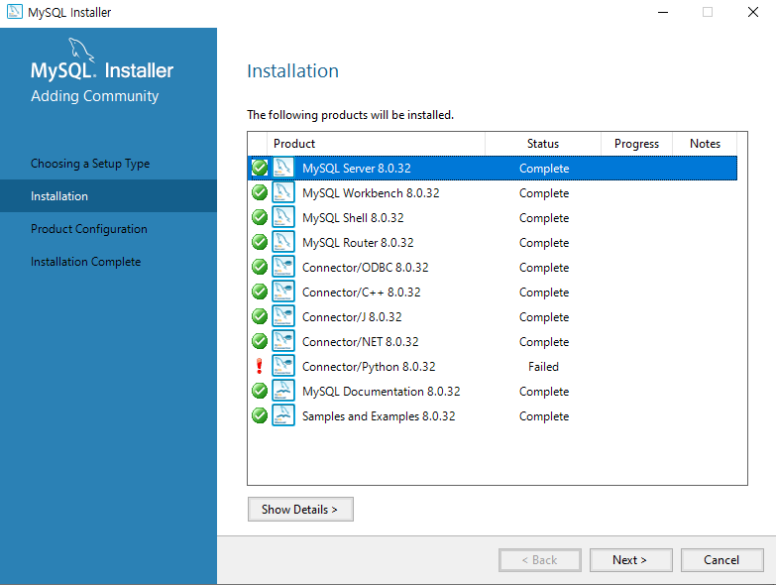The height and width of the screenshot is (585, 776).
Task: Click the MySQL Documentation 8.0.32 product icon
Action: tap(283, 391)
